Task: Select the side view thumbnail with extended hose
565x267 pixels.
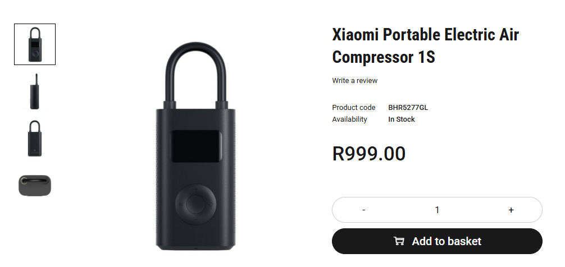Action: pyautogui.click(x=35, y=91)
